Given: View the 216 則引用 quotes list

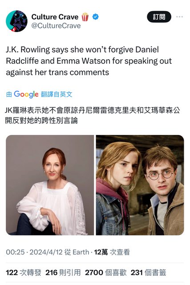Looking at the screenshot, I should tap(63, 273).
